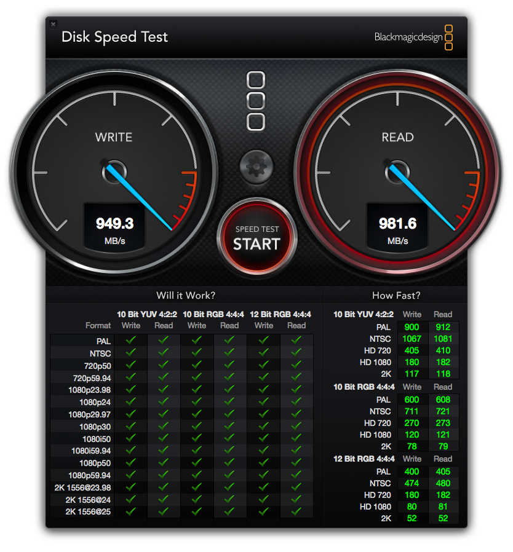Click 12 Bit RGB PAL write value 400
Image resolution: width=513 pixels, height=552 pixels.
pyautogui.click(x=412, y=471)
